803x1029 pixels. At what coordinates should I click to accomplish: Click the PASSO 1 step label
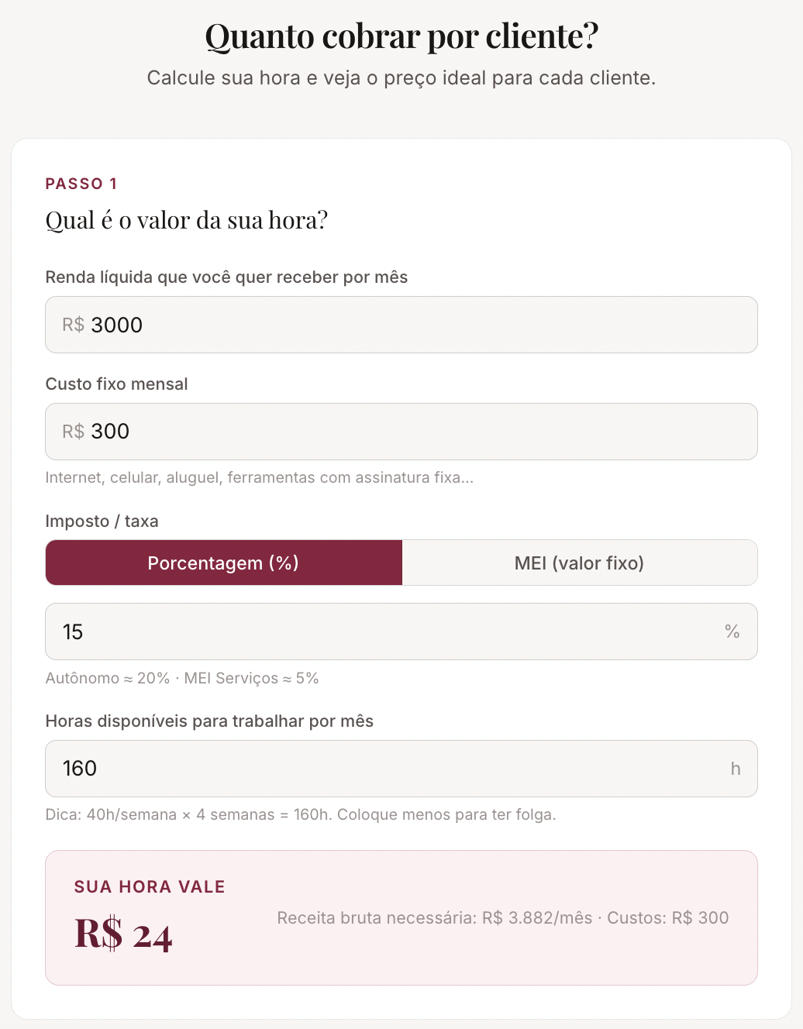click(x=81, y=184)
